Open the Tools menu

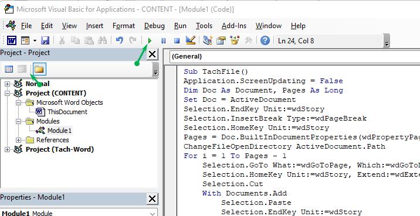pyautogui.click(x=204, y=26)
